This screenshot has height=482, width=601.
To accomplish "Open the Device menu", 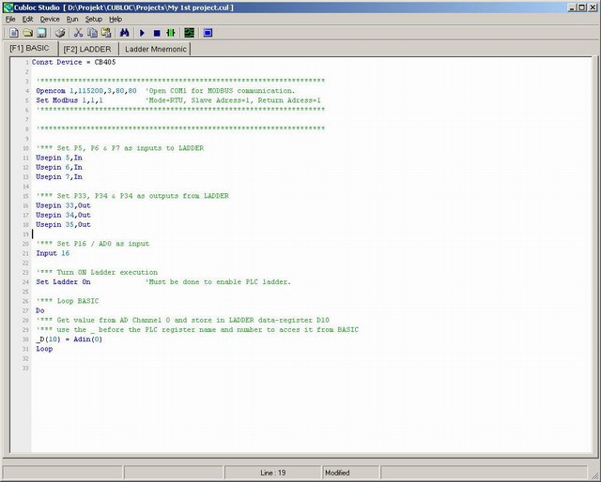I will tap(50, 19).
